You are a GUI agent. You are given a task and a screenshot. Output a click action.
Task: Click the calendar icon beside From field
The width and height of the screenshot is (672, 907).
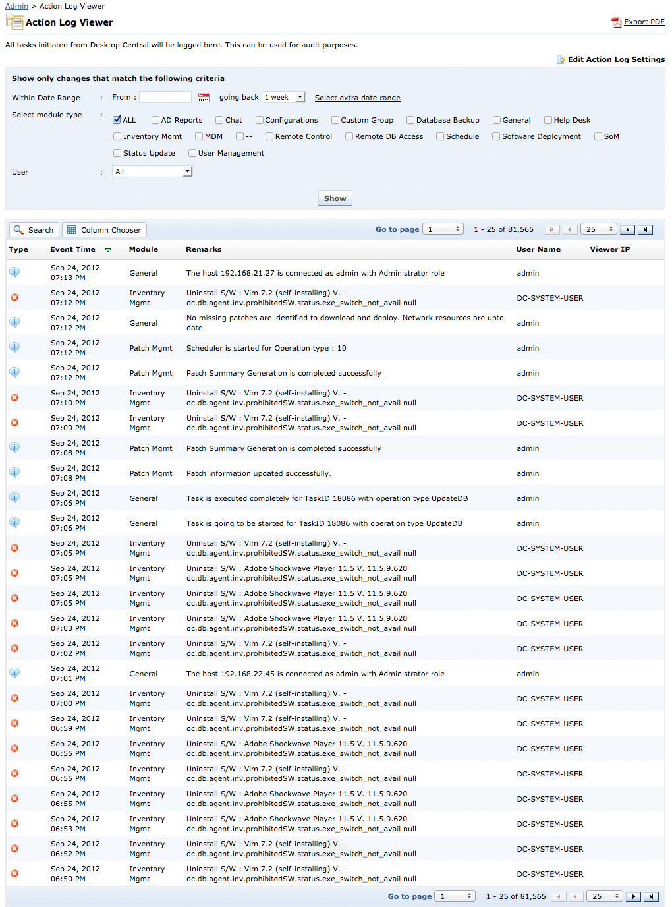[x=204, y=98]
